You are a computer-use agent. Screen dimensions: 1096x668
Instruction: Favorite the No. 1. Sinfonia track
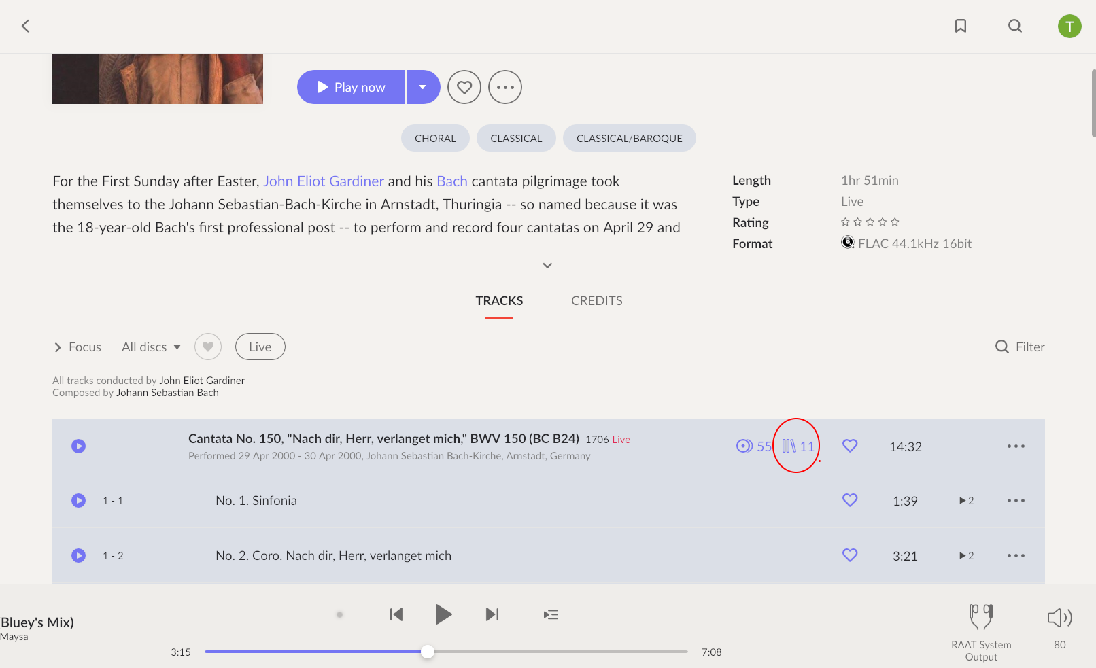(850, 500)
